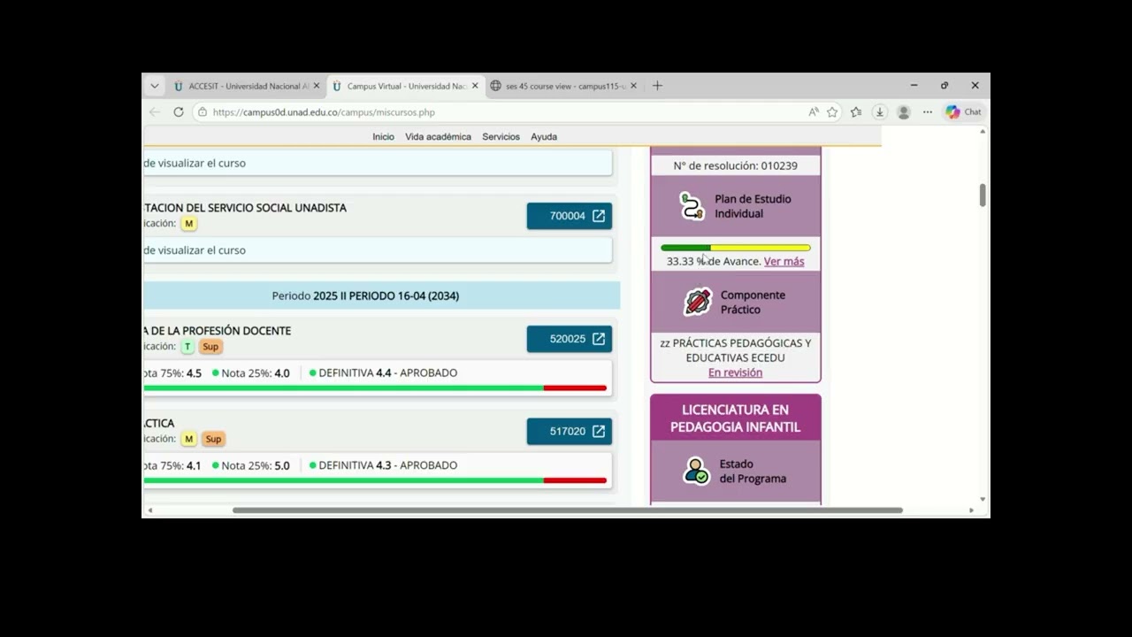The width and height of the screenshot is (1132, 637).
Task: Click external-link icon on 520025 button
Action: point(599,339)
